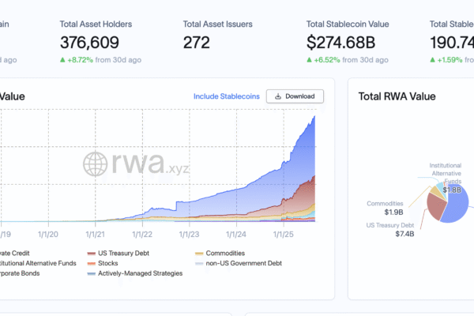Click the Commodities $1.9B pie label

(385, 208)
